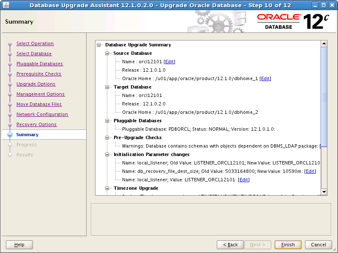The width and height of the screenshot is (338, 253).
Task: Open the Upgrade Options step
Action: (36, 84)
